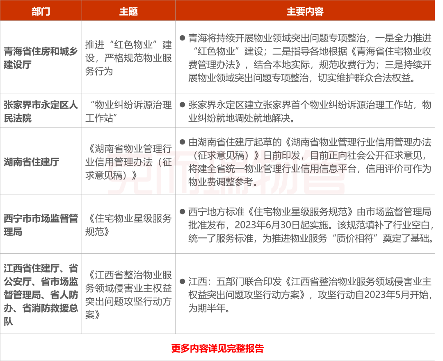Select the 青海省住房和城乡建设厅 department cell

41,57
